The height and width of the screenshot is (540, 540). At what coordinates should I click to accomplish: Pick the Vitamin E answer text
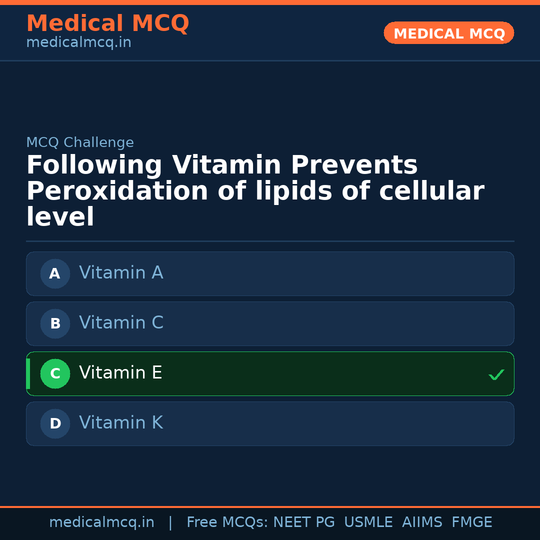[120, 373]
